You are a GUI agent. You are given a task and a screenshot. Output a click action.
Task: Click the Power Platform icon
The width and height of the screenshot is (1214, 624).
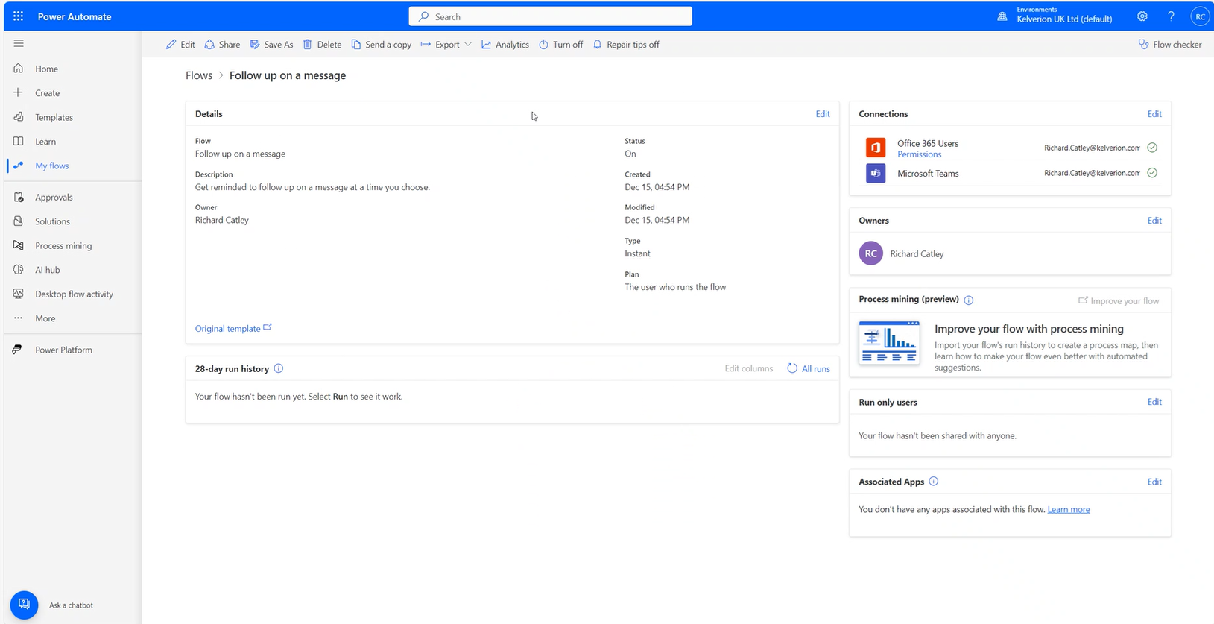tap(18, 350)
